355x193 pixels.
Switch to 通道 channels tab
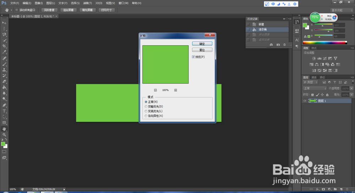click(x=314, y=77)
